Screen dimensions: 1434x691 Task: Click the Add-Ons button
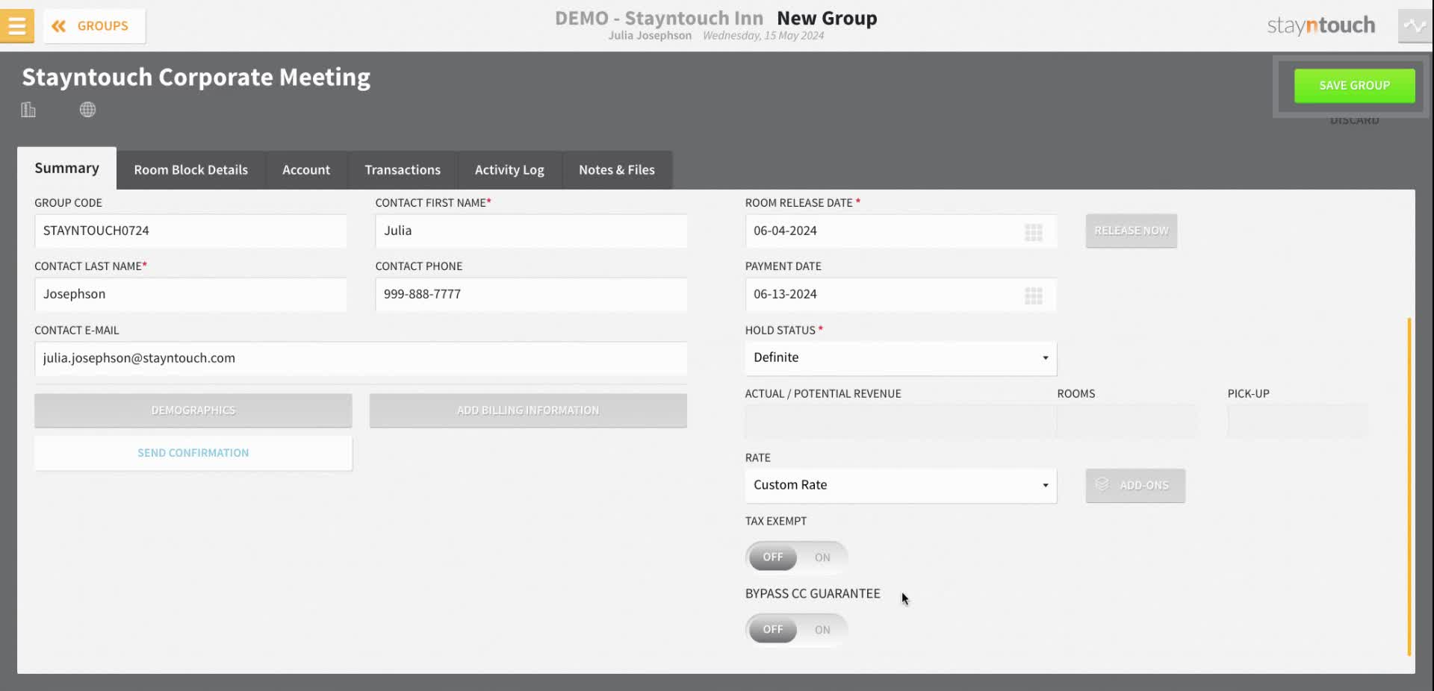pyautogui.click(x=1135, y=486)
